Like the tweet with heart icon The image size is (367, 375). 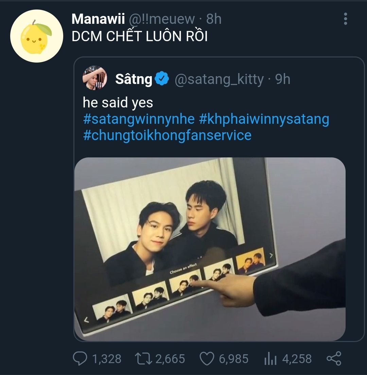(206, 359)
